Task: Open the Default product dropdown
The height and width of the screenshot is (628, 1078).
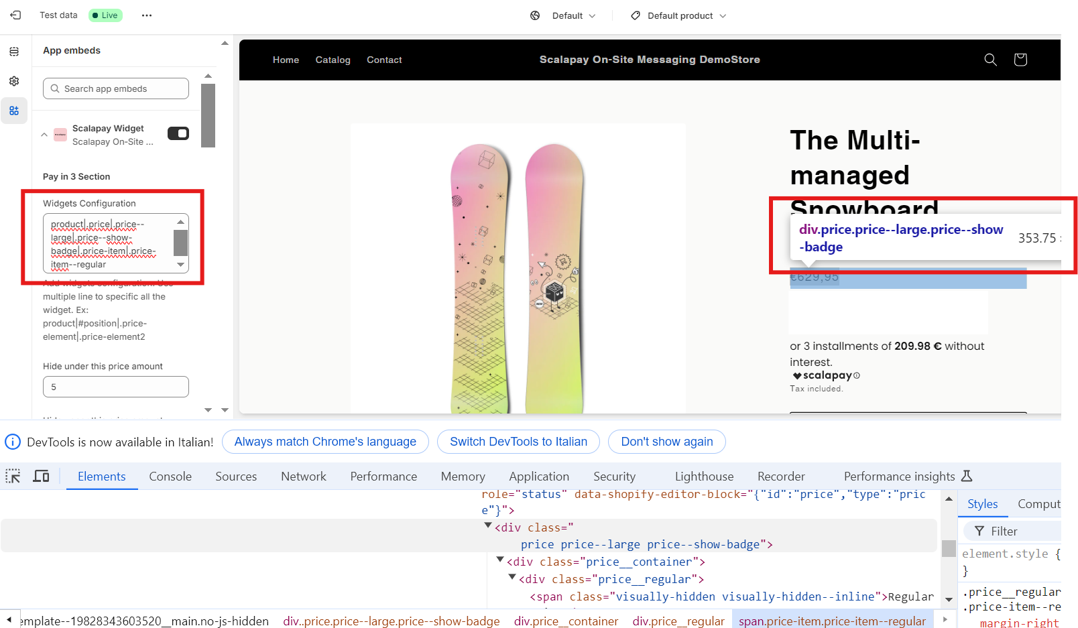Action: pos(687,15)
